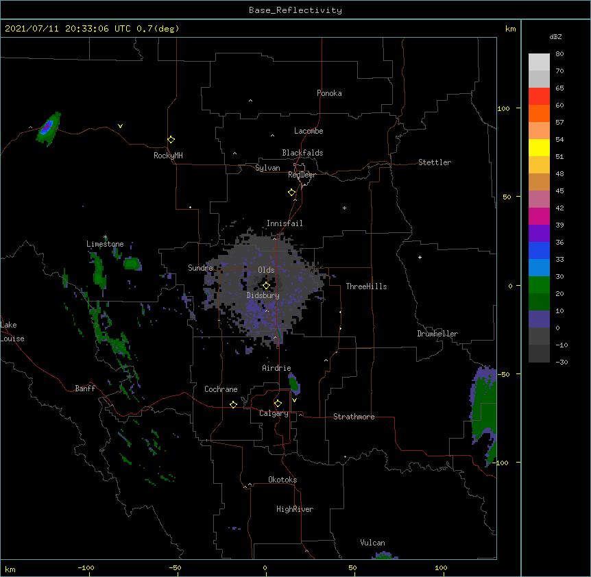The height and width of the screenshot is (577, 591).
Task: Click the Okotoks town label
Action: click(282, 480)
